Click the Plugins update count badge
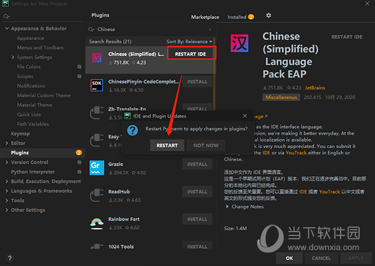375x266 pixels. tap(78, 153)
